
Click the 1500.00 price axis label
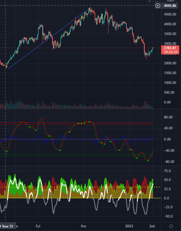(x=170, y=73)
